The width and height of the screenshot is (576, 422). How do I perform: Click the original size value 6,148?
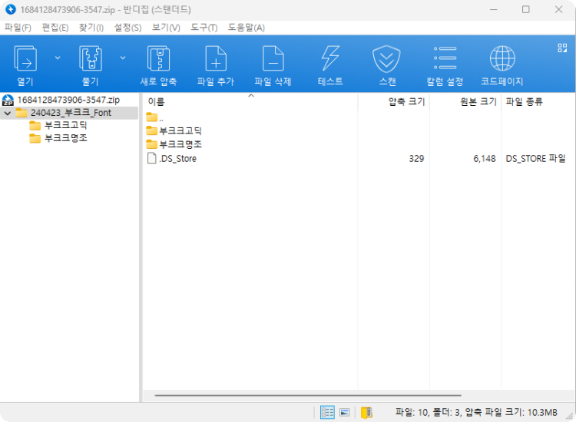(x=485, y=159)
